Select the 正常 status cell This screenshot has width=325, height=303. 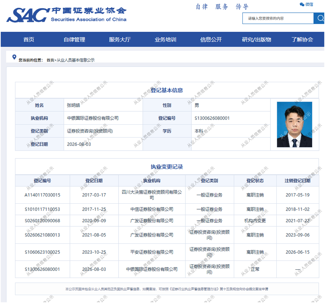tap(255, 269)
